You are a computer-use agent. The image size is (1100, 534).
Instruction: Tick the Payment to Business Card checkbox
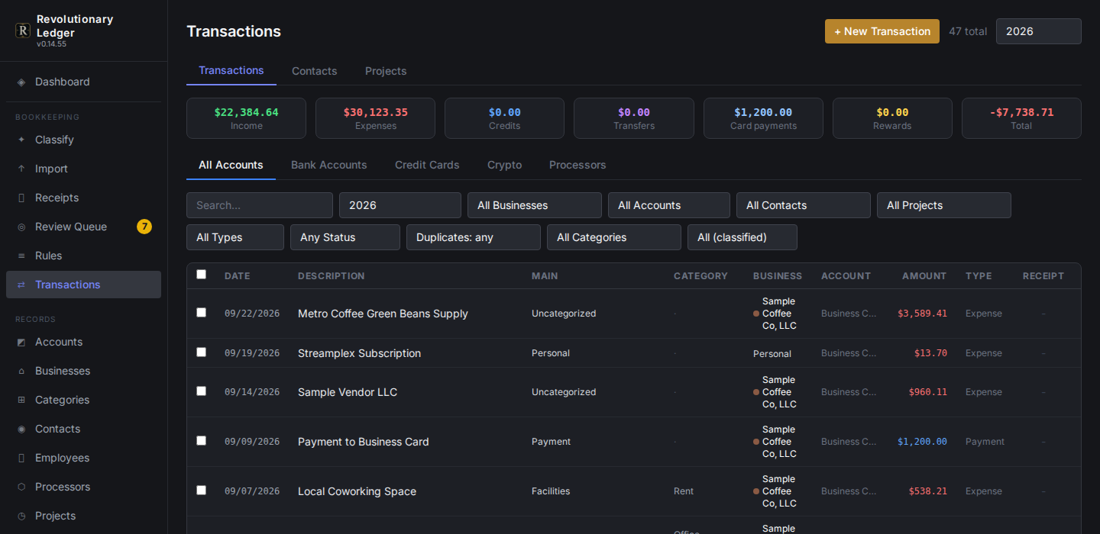click(201, 441)
